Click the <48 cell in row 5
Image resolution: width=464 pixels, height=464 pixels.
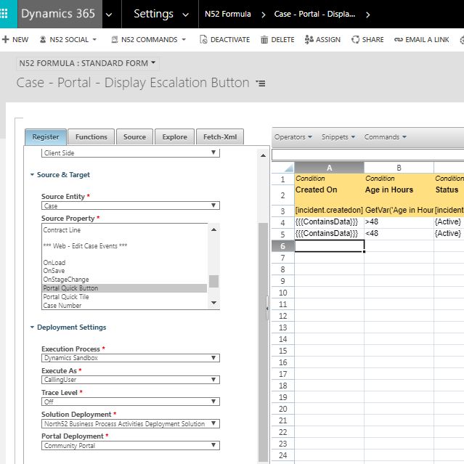pyautogui.click(x=399, y=234)
